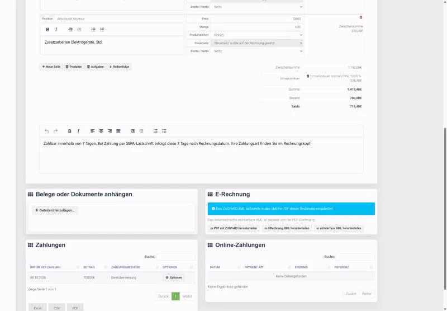
Task: Insert bulleted list in the payment terms editor
Action: tap(164, 131)
